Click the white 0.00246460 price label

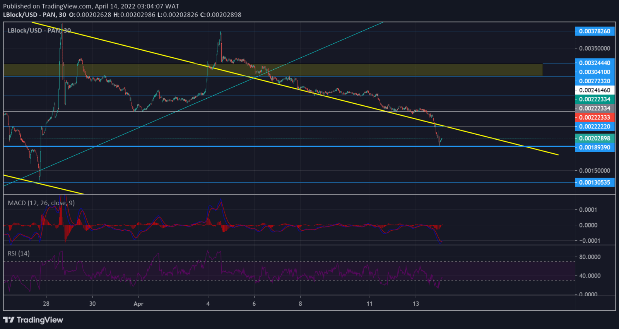pos(595,90)
